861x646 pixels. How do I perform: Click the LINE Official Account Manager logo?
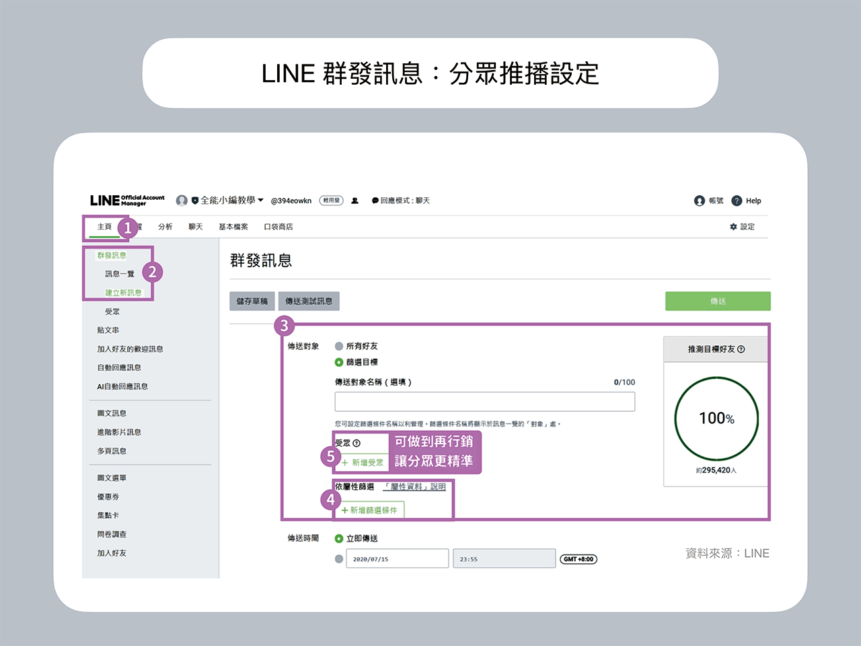click(127, 201)
